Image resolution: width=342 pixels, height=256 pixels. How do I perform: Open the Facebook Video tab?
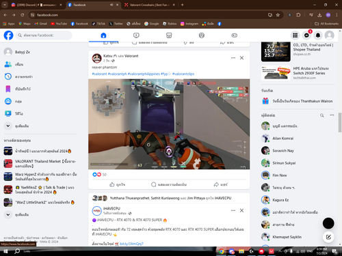pos(136,35)
